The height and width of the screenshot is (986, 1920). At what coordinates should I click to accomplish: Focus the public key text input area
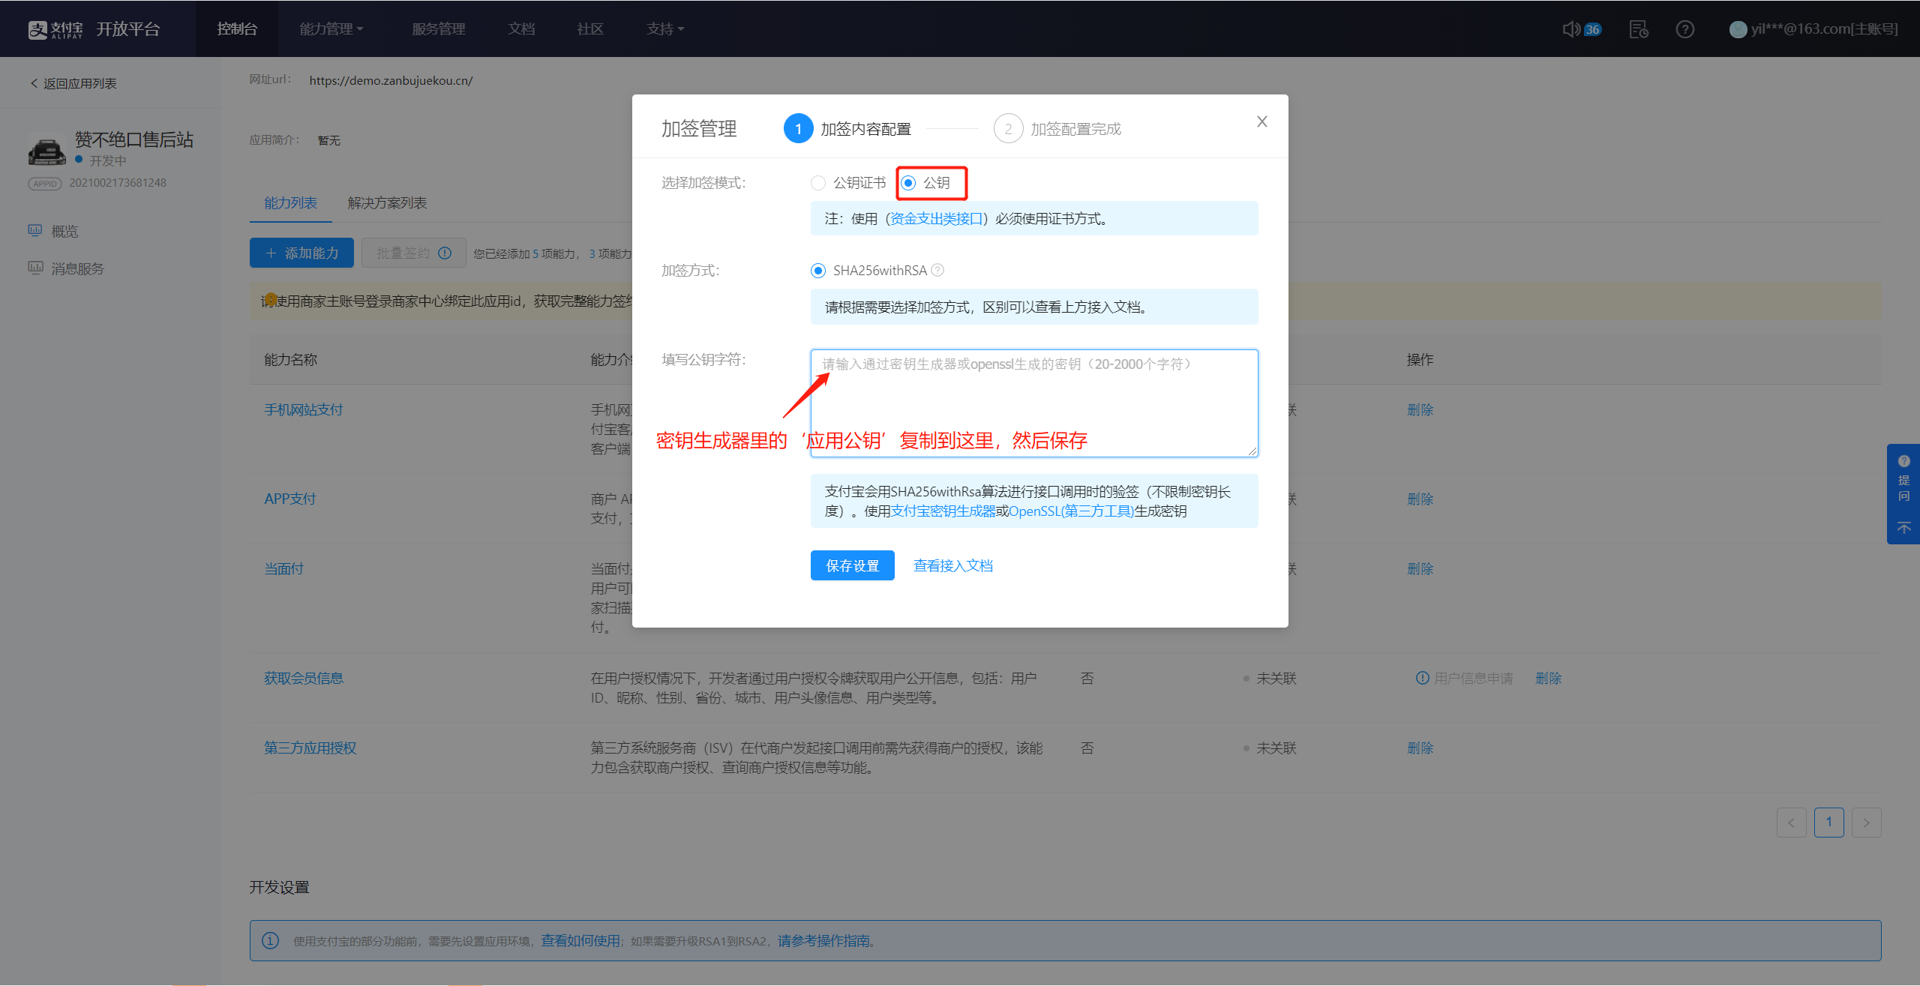(x=1034, y=403)
